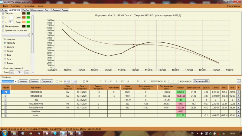Switch to the Калькулятор tab
The height and width of the screenshot is (136, 242).
pyautogui.click(x=37, y=10)
